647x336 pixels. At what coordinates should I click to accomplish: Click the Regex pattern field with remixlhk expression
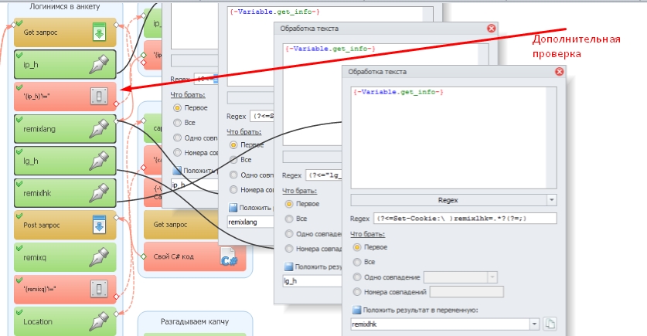(x=465, y=218)
